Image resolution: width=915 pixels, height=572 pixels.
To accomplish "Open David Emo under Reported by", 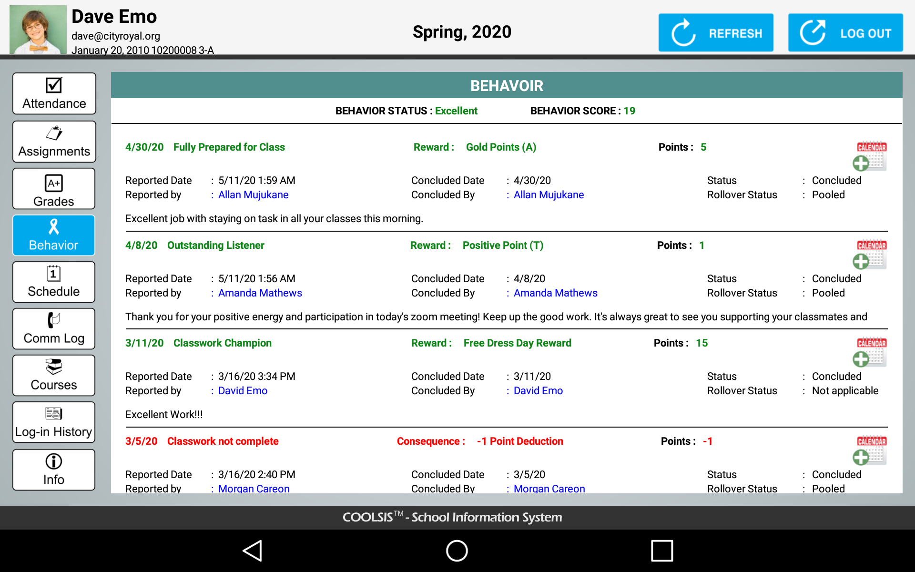I will [243, 391].
